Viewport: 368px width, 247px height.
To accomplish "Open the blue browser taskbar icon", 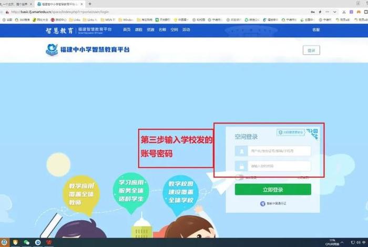I will [37, 242].
